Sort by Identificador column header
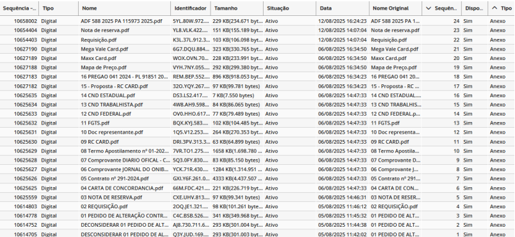Image resolution: width=515 pixels, height=237 pixels. coord(191,8)
